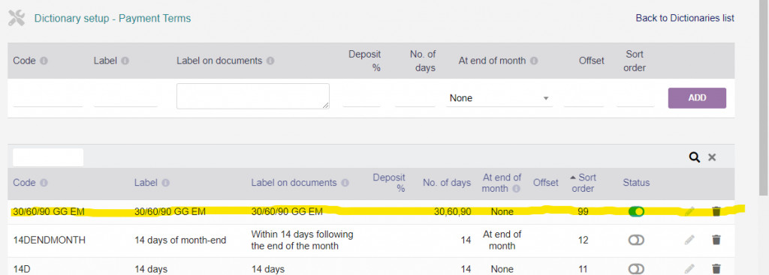769x275 pixels.
Task: Click the Sort order input field
Action: click(x=635, y=98)
